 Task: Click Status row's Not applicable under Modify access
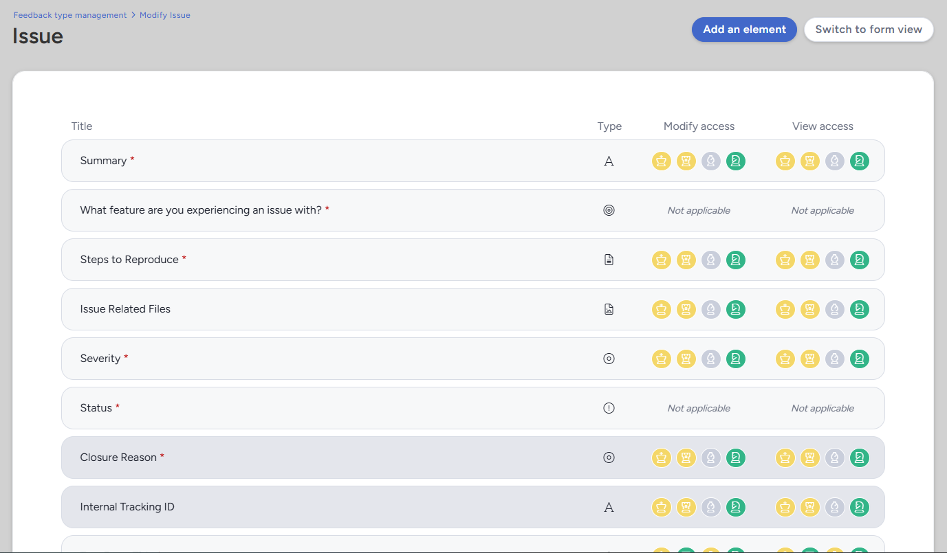click(x=699, y=408)
